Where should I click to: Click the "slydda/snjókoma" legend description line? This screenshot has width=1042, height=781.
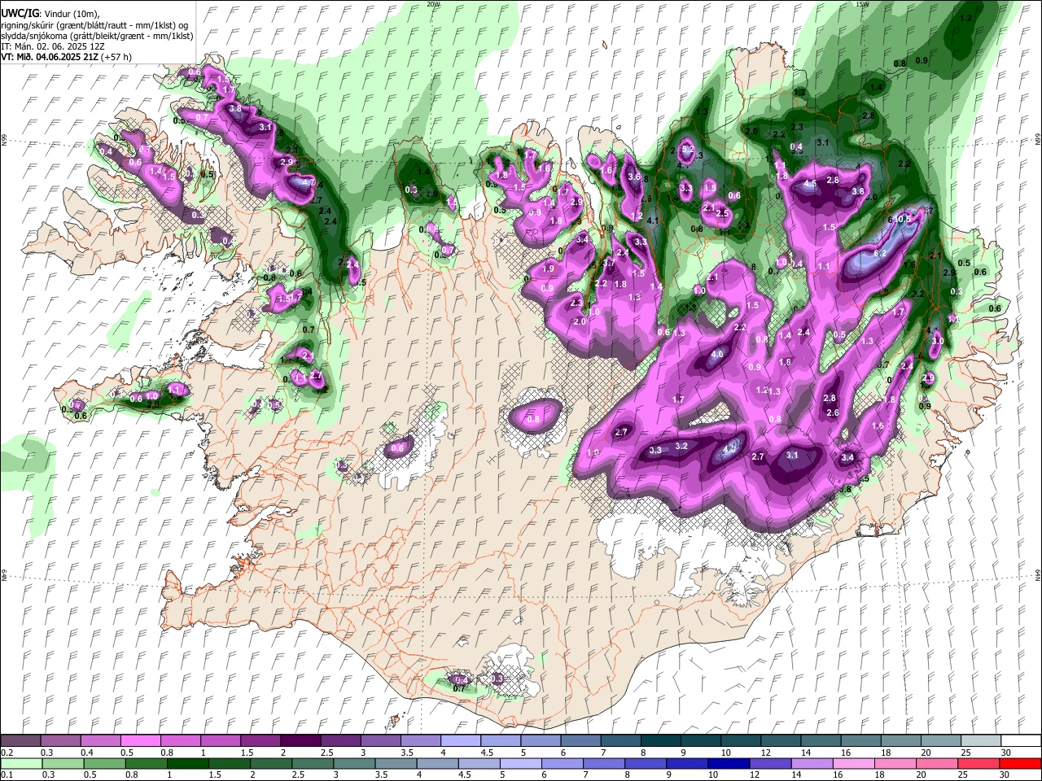pyautogui.click(x=97, y=36)
